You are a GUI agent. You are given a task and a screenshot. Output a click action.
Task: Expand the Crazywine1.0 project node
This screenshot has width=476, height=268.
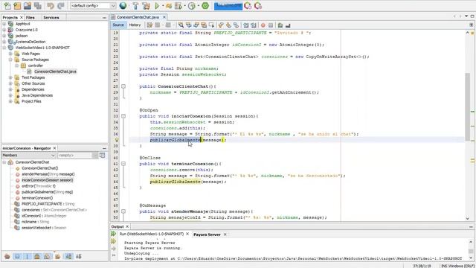click(x=4, y=30)
